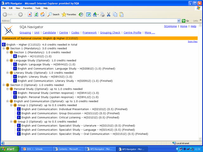Viewport: 203px width, 152px height.
Task: Click the Go button beside address bar
Action: pos(185,21)
